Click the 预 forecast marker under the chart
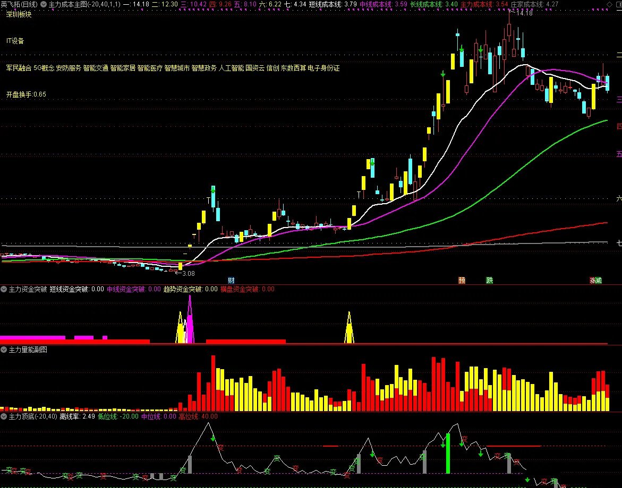Image resolution: width=622 pixels, height=488 pixels. pos(462,280)
